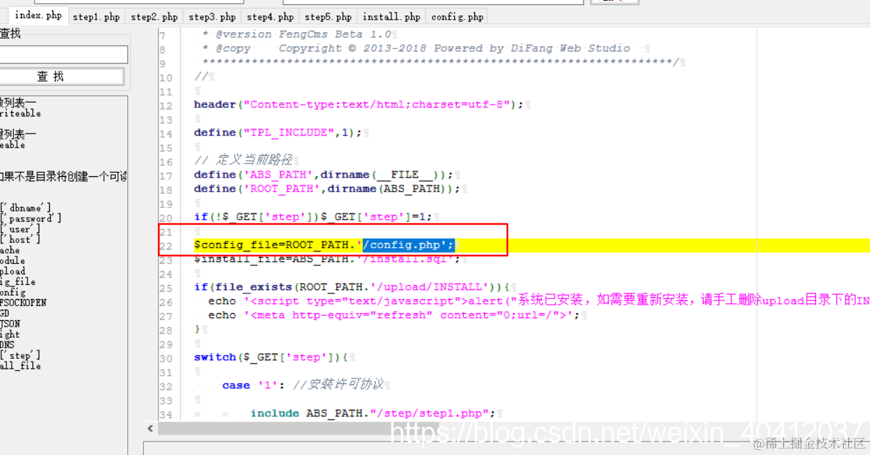This screenshot has width=870, height=455.
Task: Click the echo '<meta http-equiv="refresh"' line
Action: [x=394, y=315]
